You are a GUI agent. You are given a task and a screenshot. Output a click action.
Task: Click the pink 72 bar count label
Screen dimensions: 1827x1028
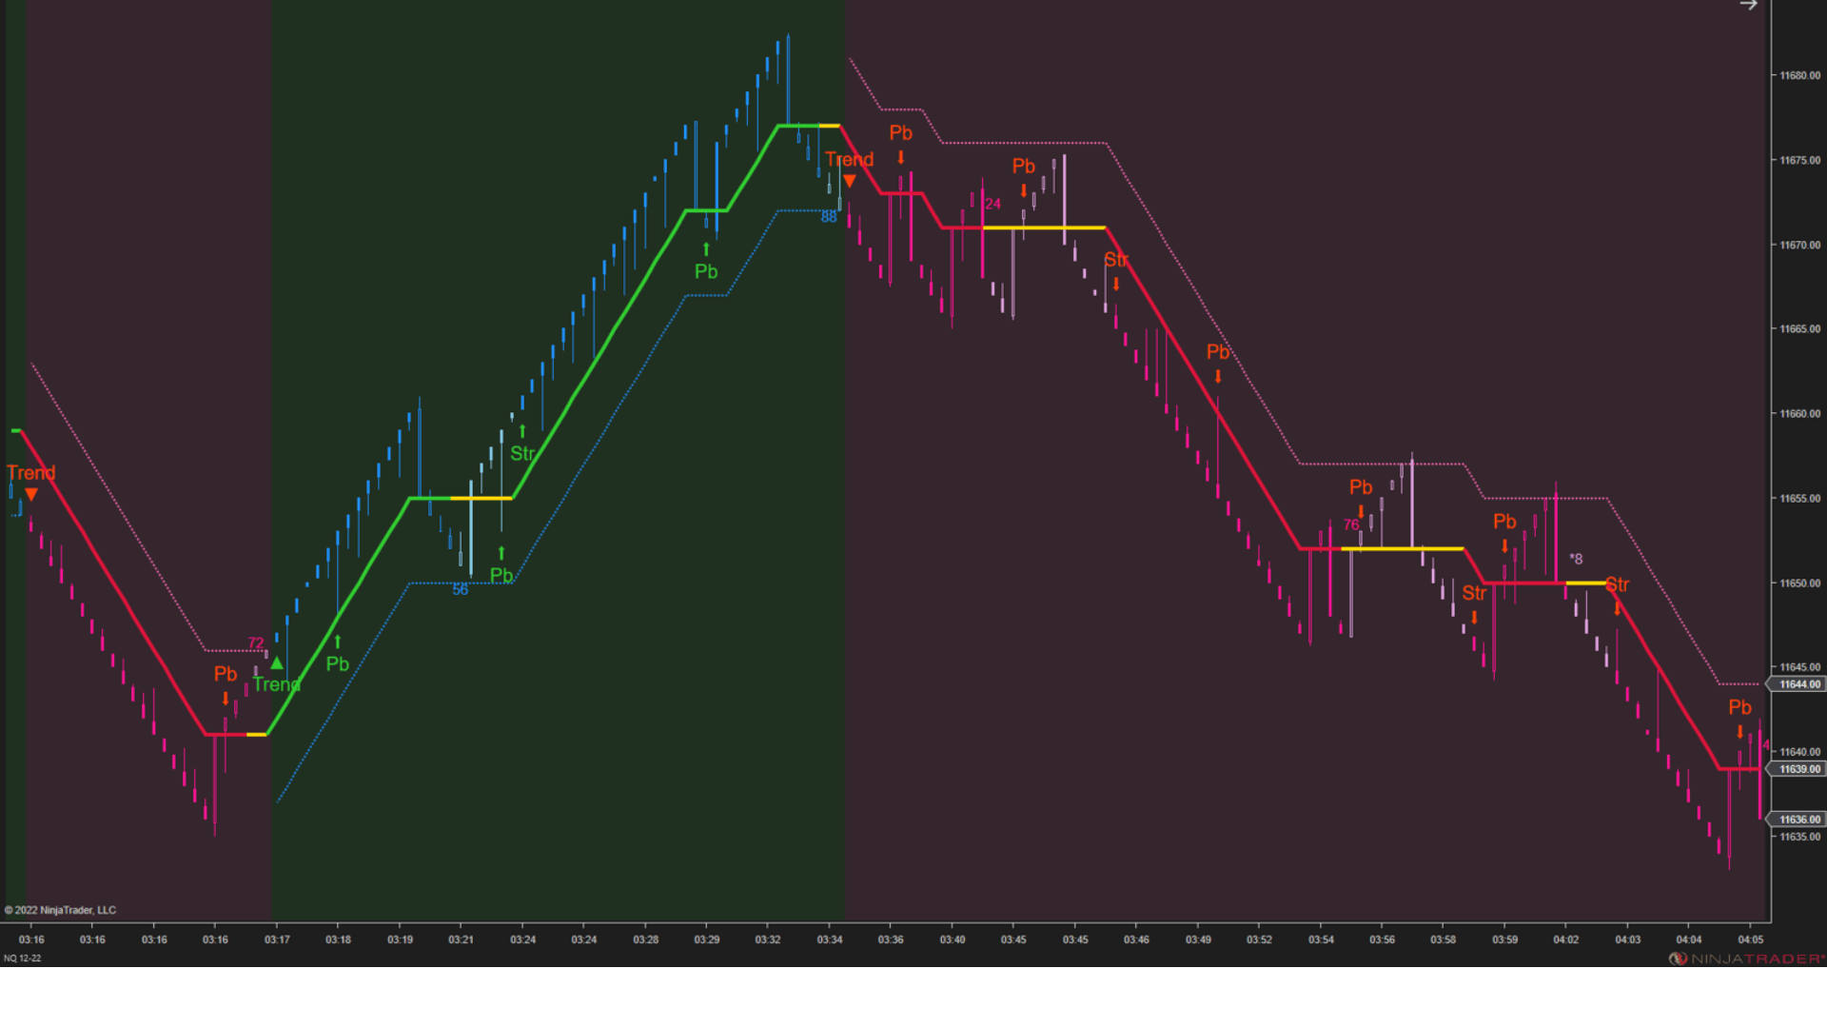[x=256, y=643]
